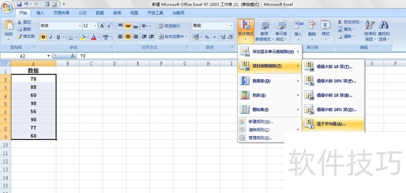
Task: Open Fill 填充 button
Action: point(346,29)
